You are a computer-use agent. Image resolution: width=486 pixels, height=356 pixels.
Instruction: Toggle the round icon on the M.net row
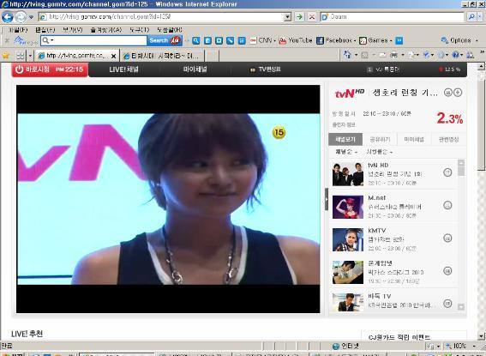point(447,205)
